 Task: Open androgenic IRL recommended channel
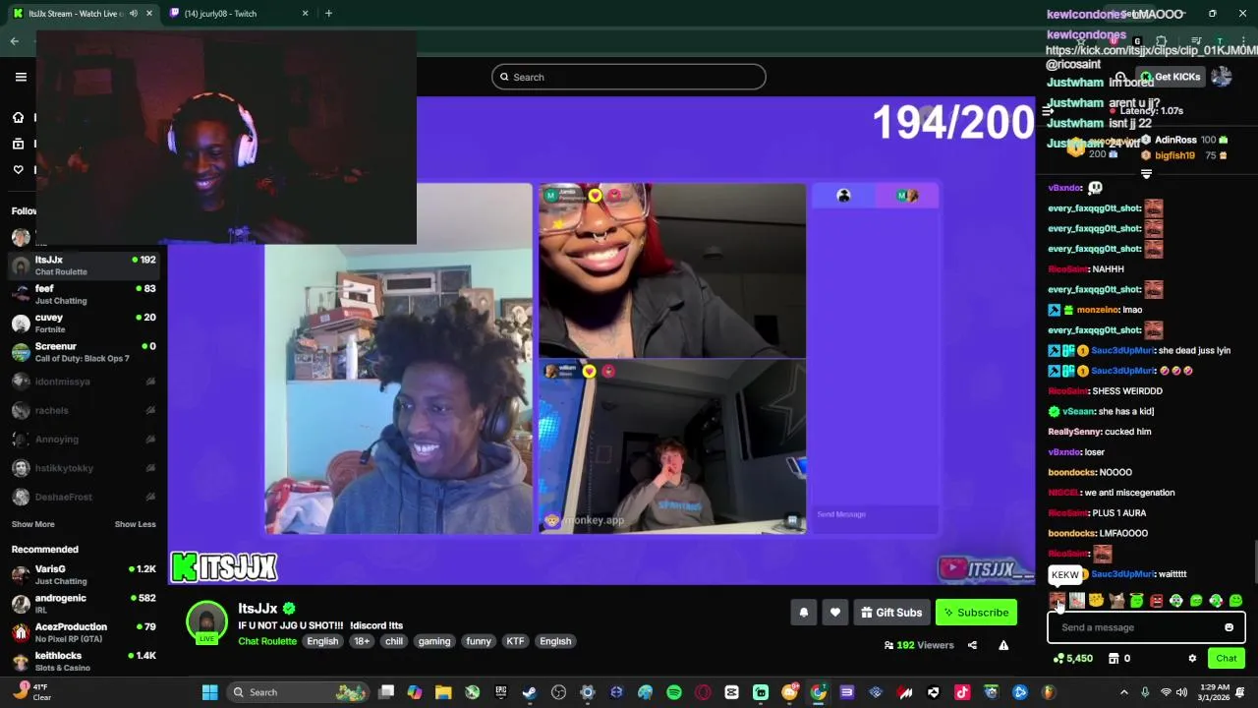point(84,603)
